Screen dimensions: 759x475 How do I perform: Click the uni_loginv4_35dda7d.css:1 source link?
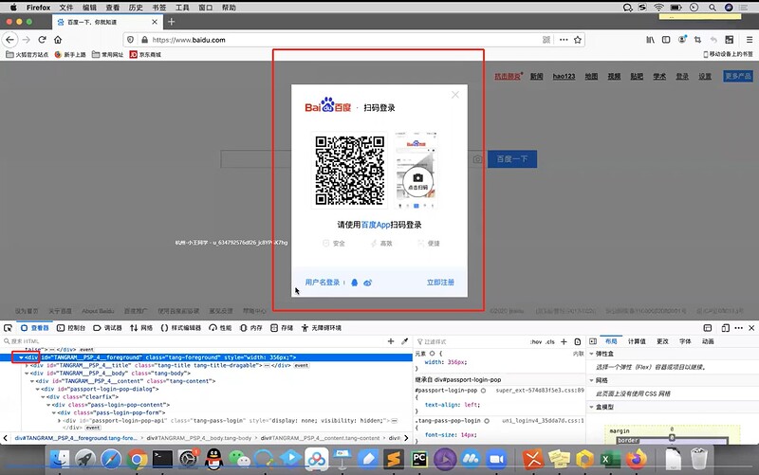pyautogui.click(x=543, y=421)
